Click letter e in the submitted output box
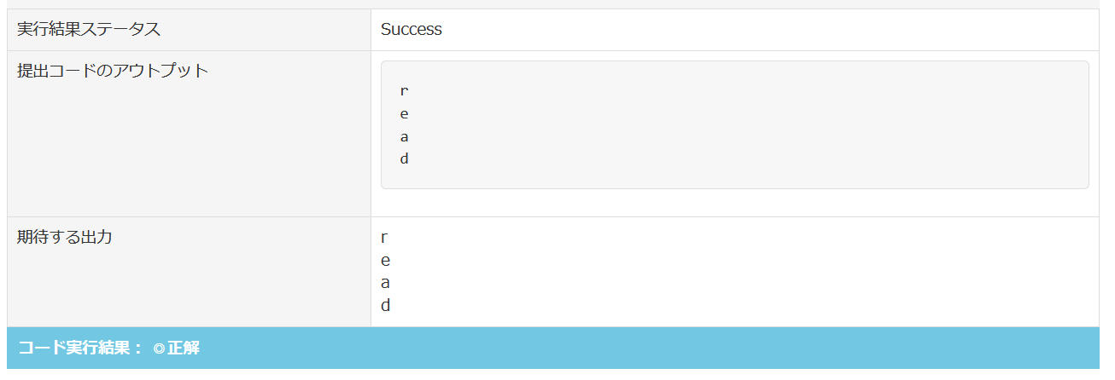The height and width of the screenshot is (380, 1115). [x=404, y=113]
